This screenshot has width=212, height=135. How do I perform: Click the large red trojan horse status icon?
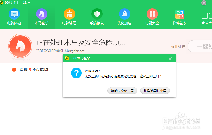[20, 46]
